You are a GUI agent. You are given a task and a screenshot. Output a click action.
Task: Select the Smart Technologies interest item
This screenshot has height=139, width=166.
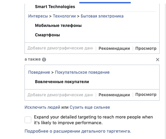pos(55,7)
